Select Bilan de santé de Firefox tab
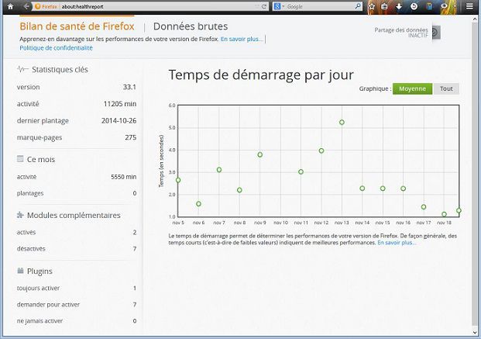This screenshot has width=481, height=339. [x=77, y=26]
